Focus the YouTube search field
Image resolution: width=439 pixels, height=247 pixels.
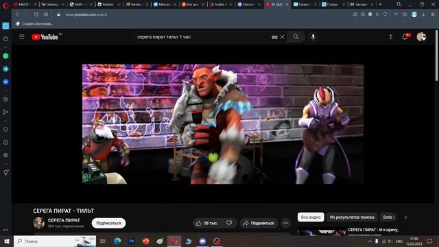[203, 36]
